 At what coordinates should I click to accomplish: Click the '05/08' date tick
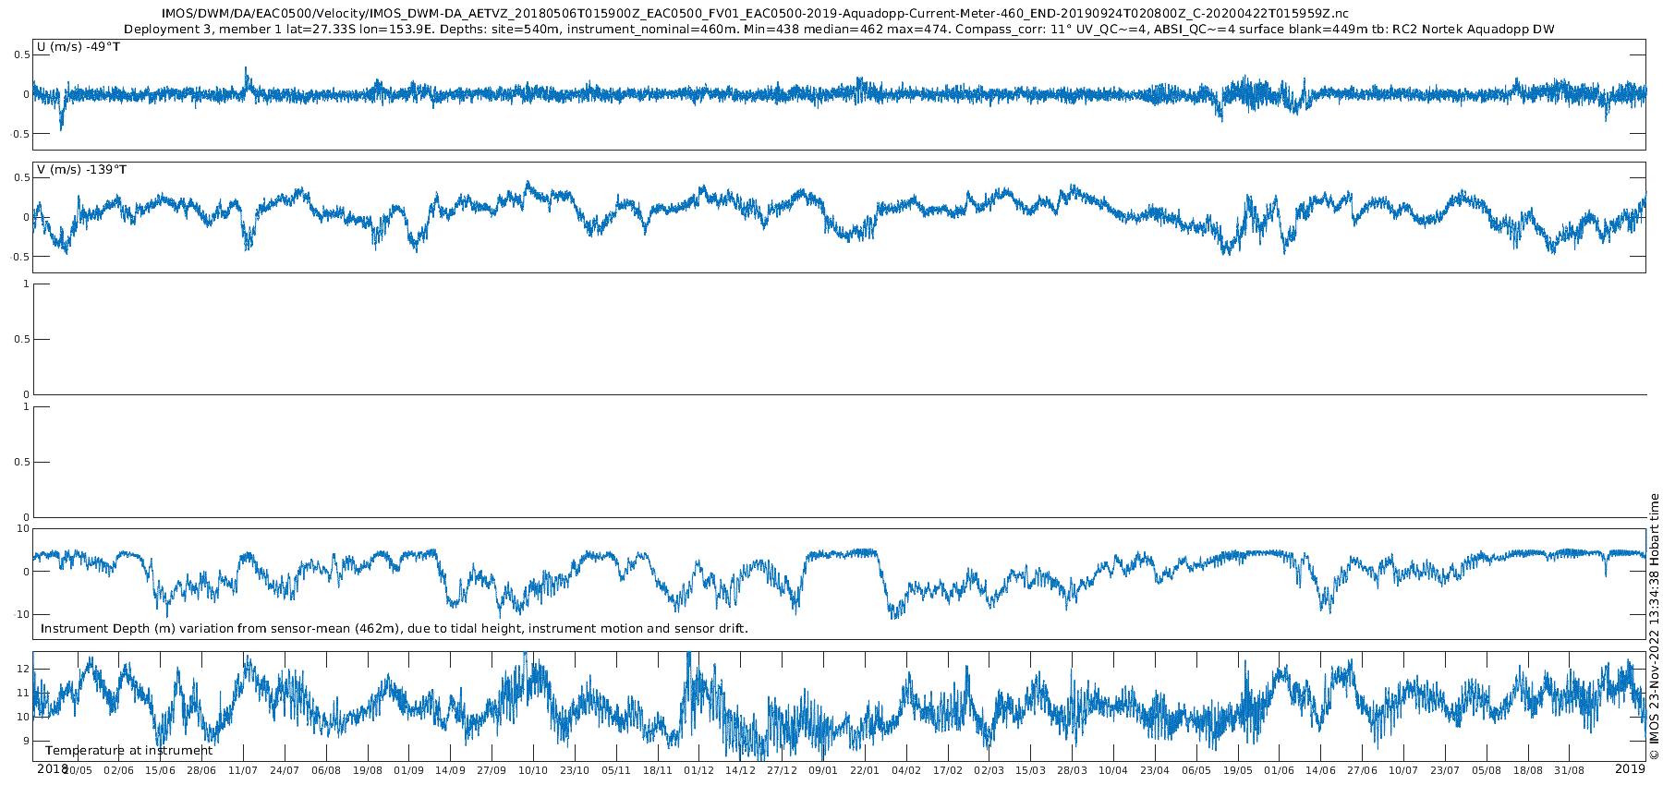[x=1487, y=771]
